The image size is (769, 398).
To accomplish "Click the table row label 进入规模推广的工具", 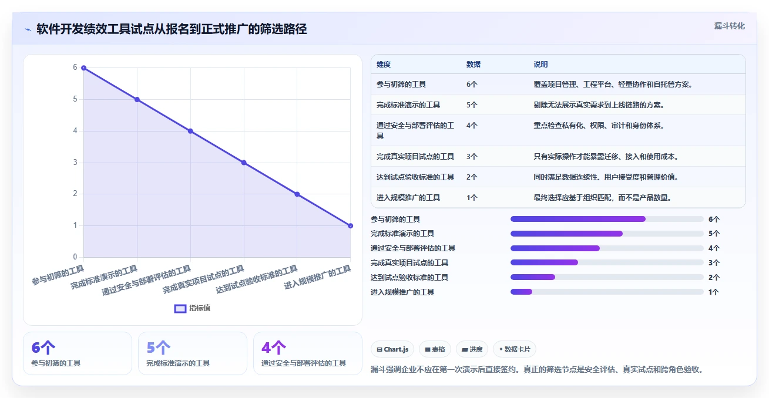I will (408, 198).
